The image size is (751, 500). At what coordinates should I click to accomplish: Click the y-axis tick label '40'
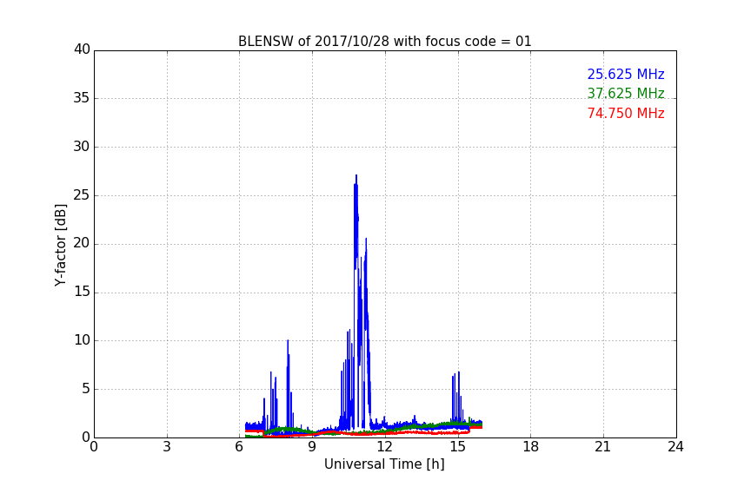(82, 49)
